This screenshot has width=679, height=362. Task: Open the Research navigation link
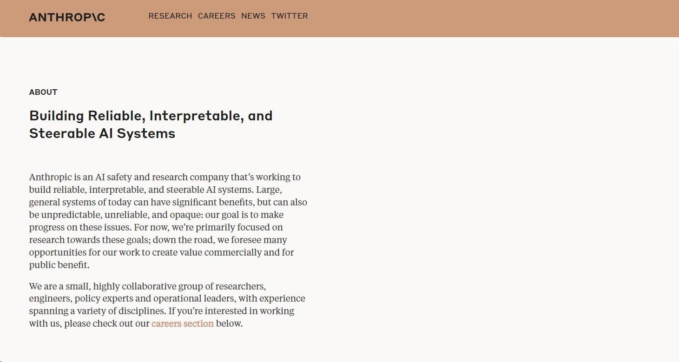170,16
